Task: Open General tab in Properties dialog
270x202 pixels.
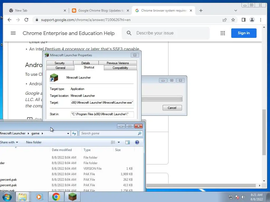Action: (x=60, y=68)
